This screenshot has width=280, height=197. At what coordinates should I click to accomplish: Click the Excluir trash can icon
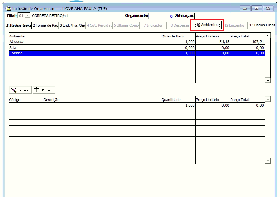click(36, 90)
